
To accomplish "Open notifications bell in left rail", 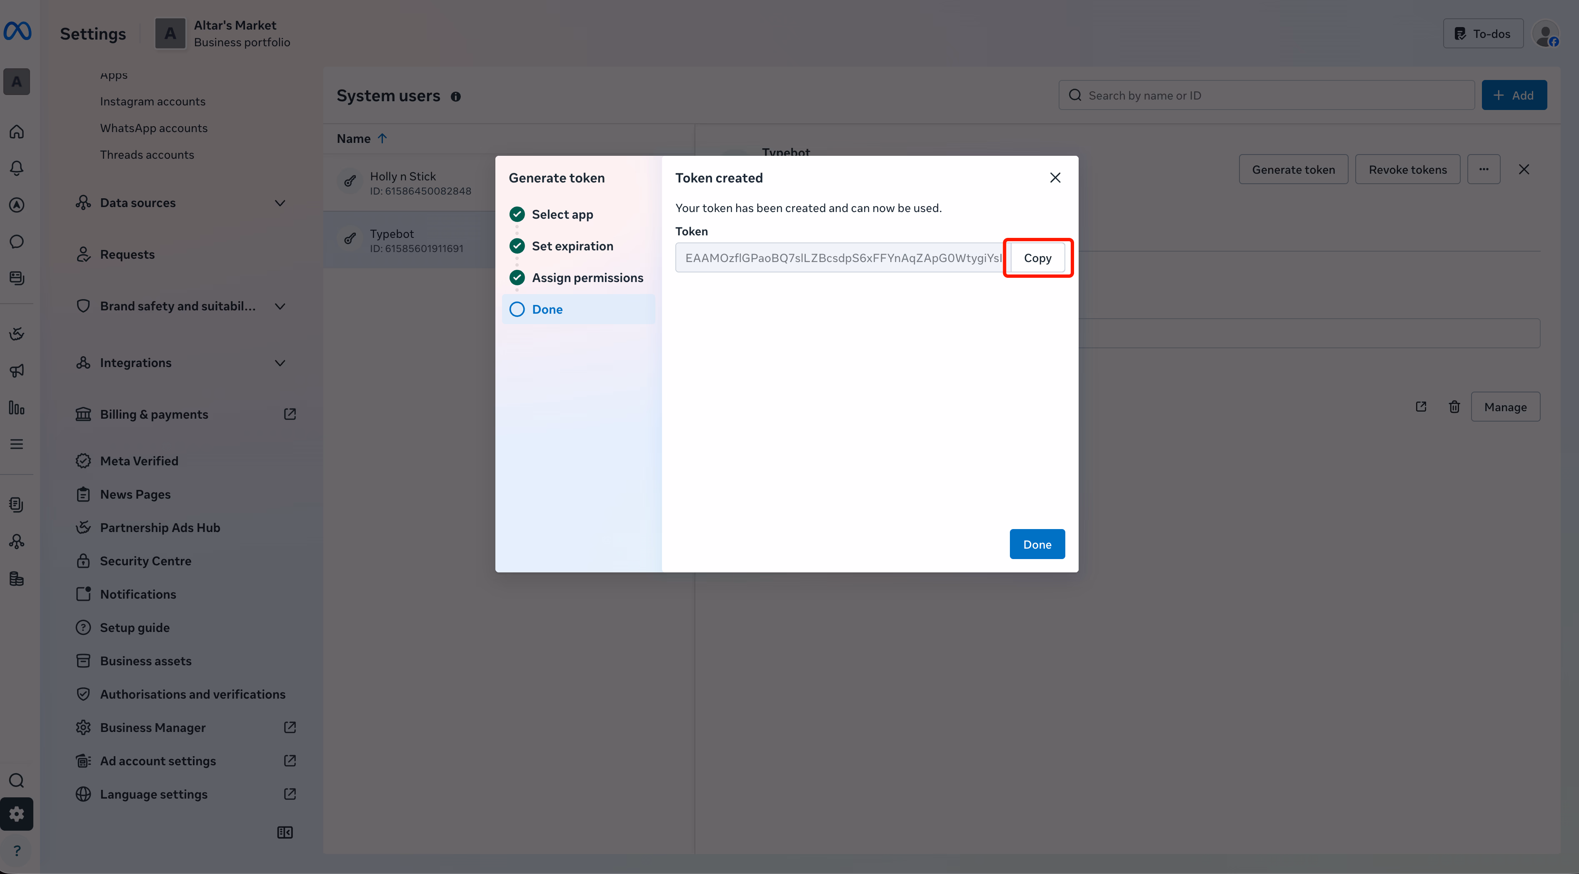I will (17, 168).
